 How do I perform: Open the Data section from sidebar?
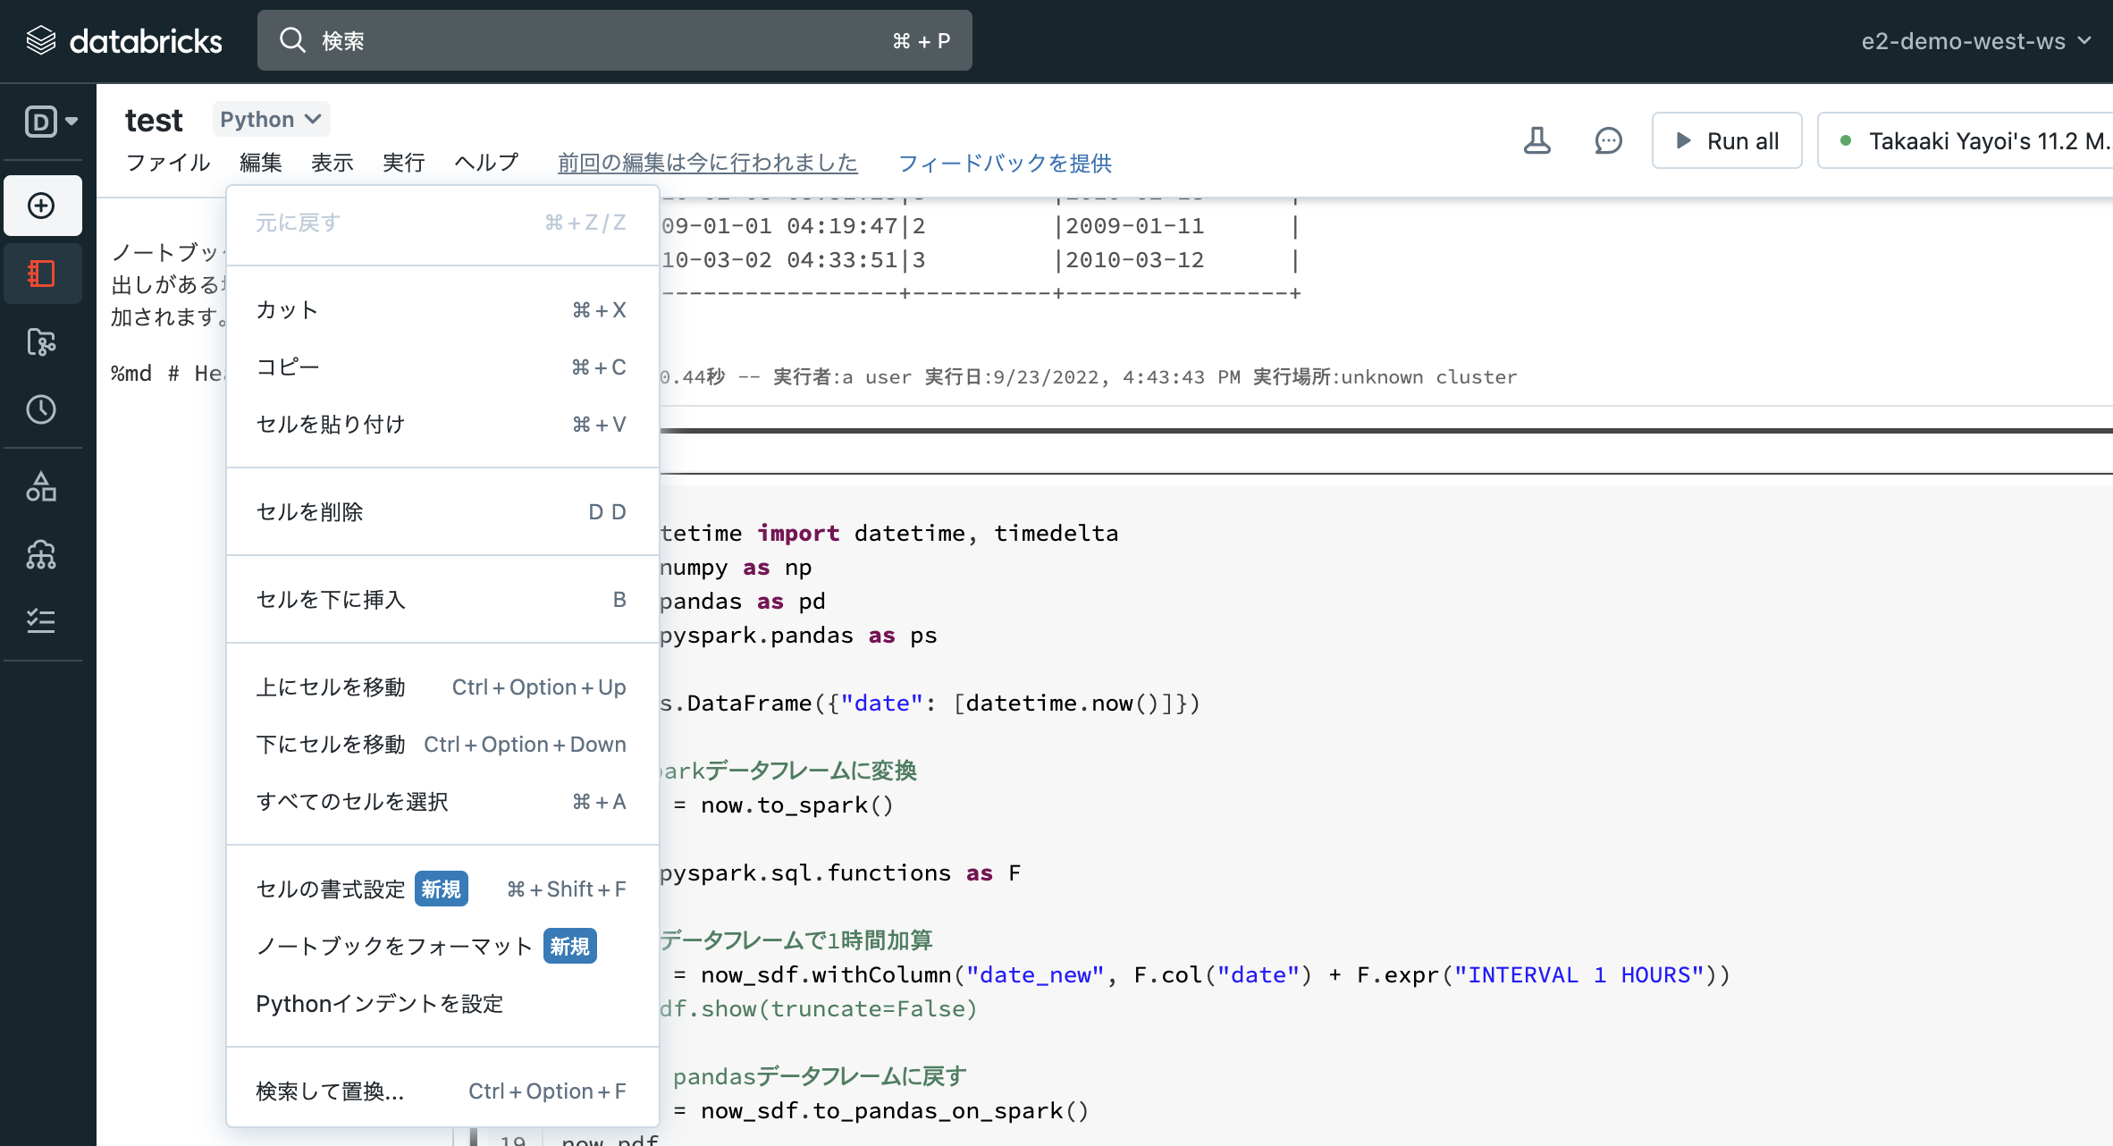(42, 487)
